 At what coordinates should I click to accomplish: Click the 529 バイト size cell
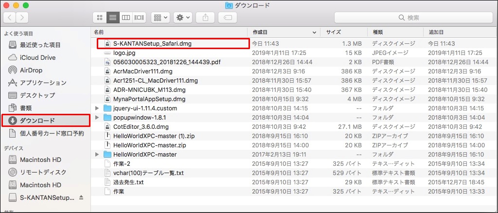[347, 173]
